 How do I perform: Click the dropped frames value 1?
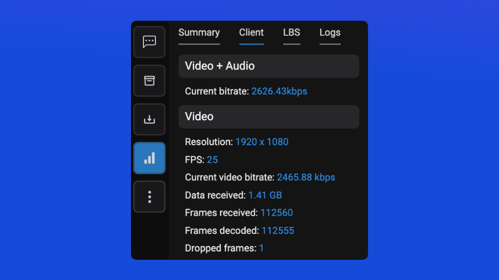coord(261,248)
